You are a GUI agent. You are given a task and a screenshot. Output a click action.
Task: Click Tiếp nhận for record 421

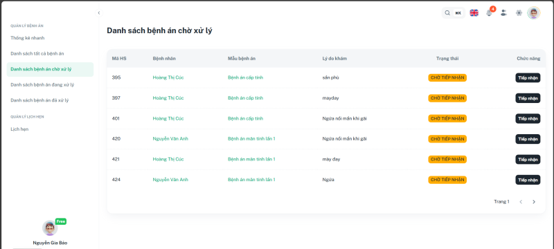(528, 159)
